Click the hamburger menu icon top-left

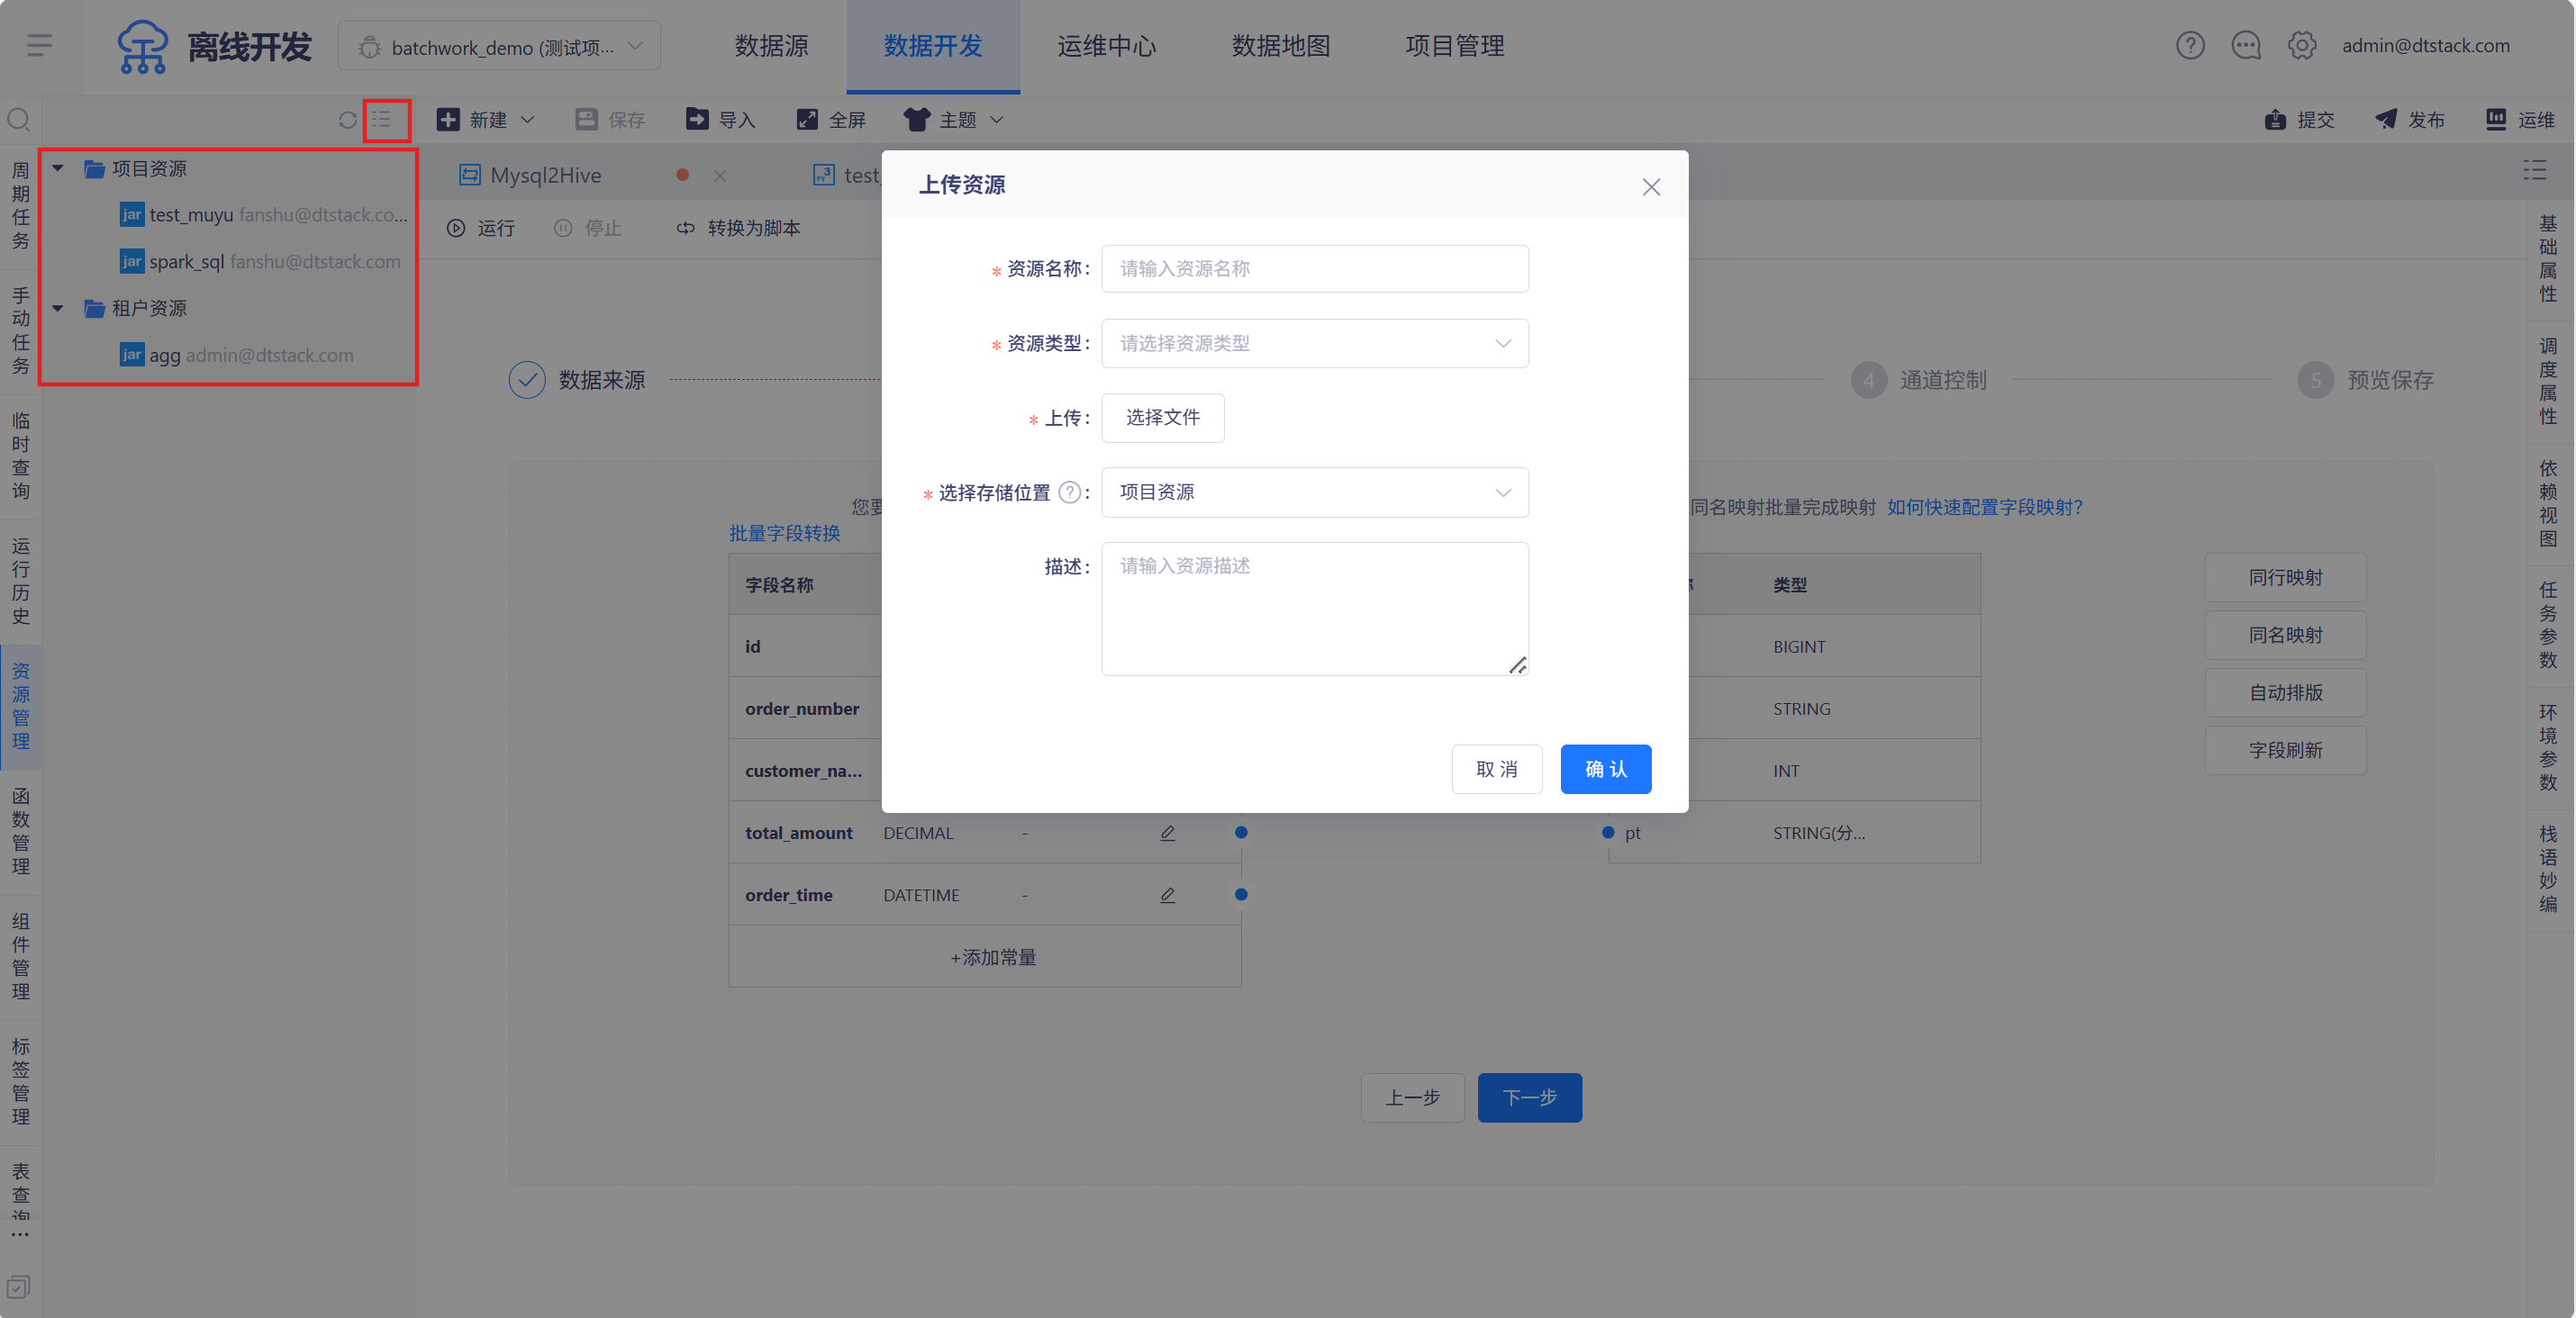pos(40,45)
